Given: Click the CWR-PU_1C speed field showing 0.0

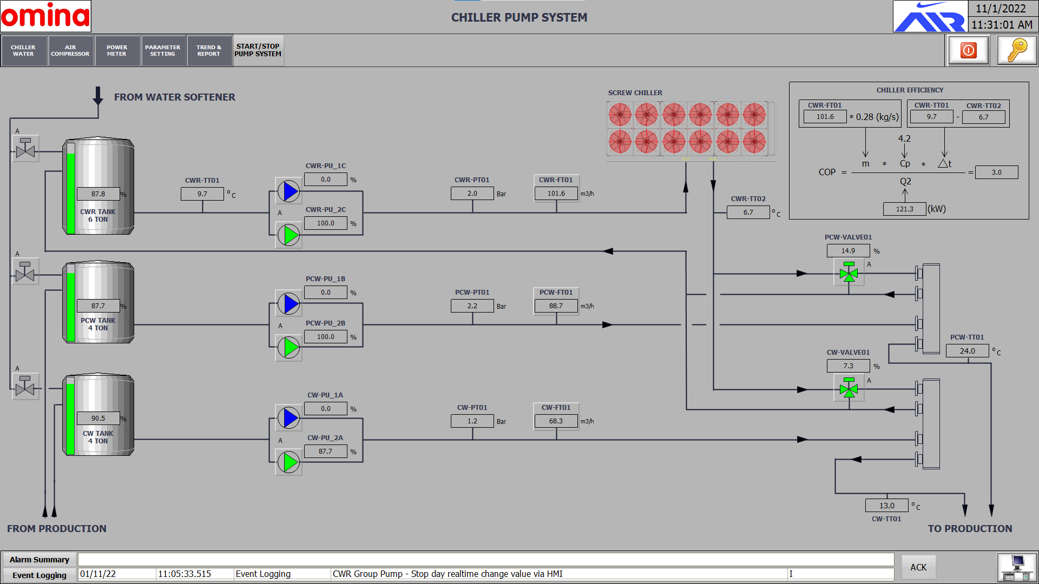Looking at the screenshot, I should [326, 180].
